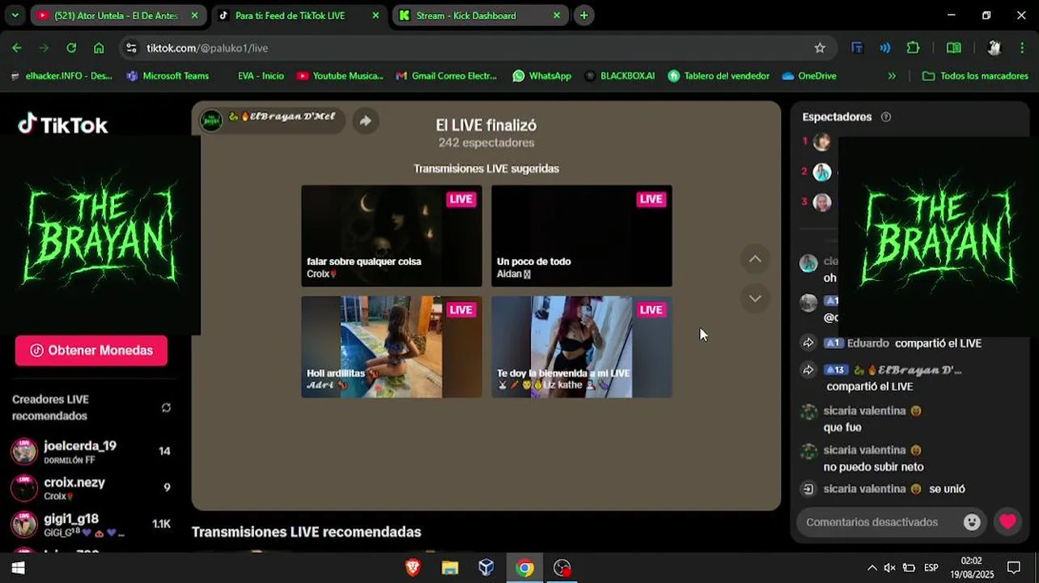Open the Tablero del vendedor bookmark
Image resolution: width=1039 pixels, height=583 pixels.
[x=719, y=76]
